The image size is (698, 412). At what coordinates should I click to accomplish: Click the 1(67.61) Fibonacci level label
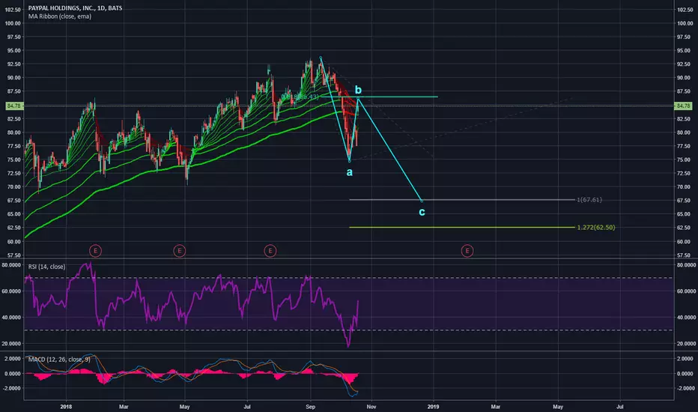(589, 199)
